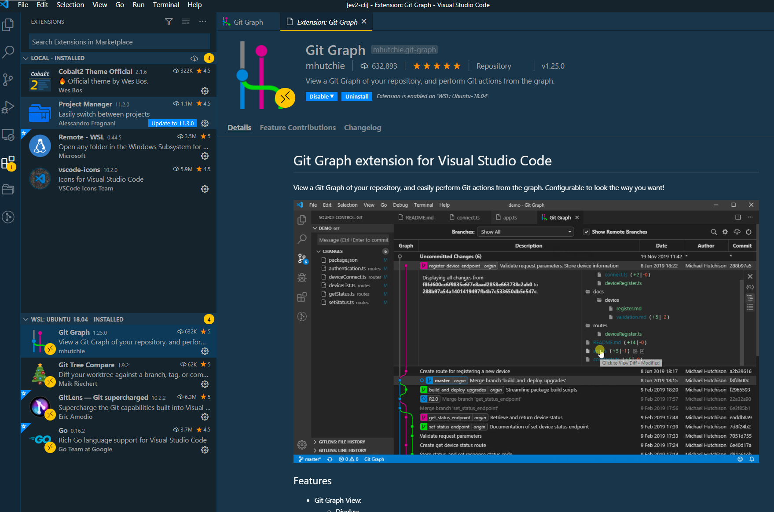Open the Terminal menu

[166, 4]
